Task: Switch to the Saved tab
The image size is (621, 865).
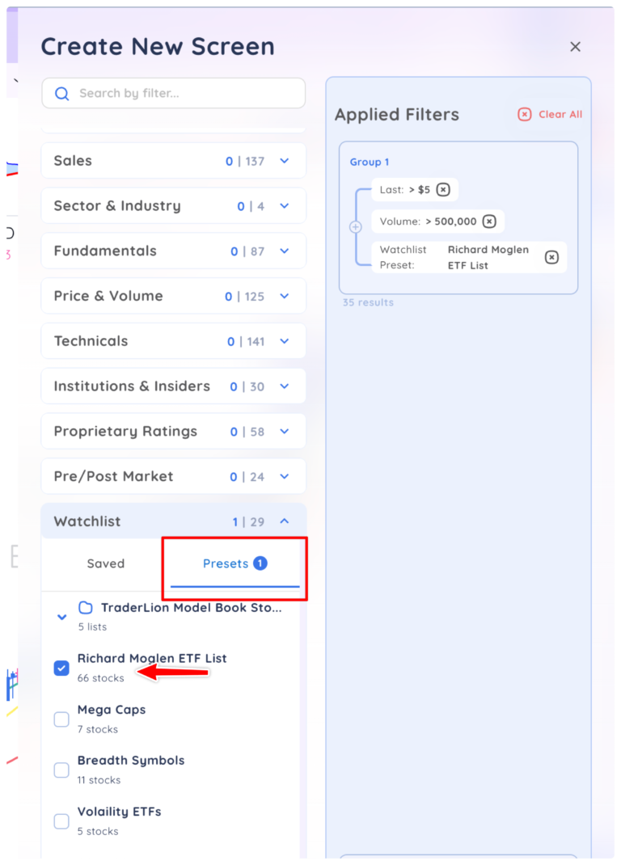Action: tap(106, 563)
